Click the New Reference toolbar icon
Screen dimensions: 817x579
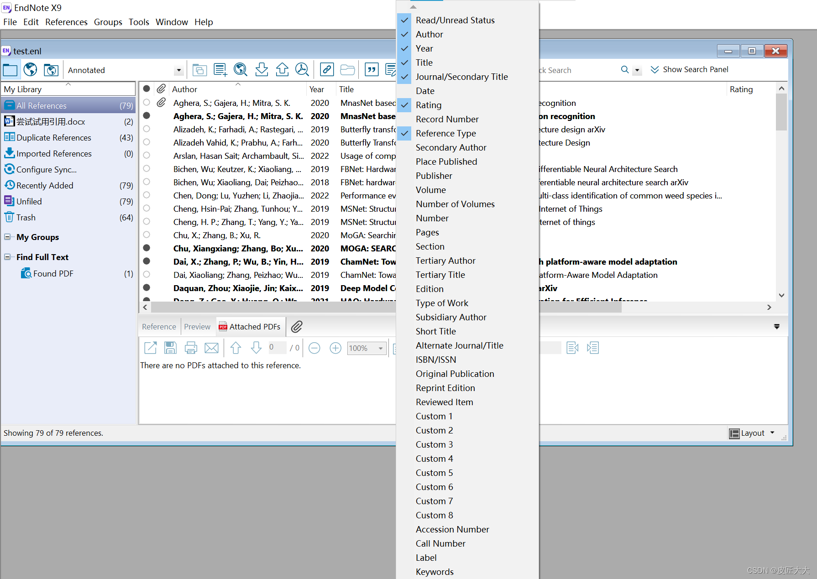coord(220,70)
